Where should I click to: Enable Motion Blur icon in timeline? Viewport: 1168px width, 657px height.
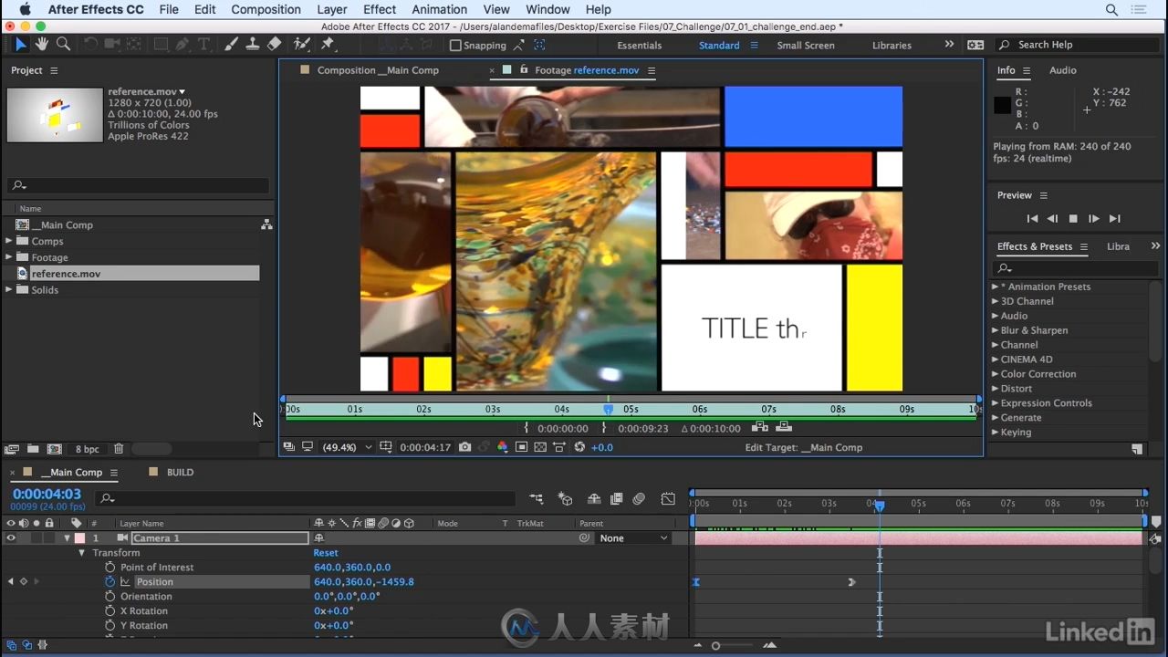coord(639,499)
